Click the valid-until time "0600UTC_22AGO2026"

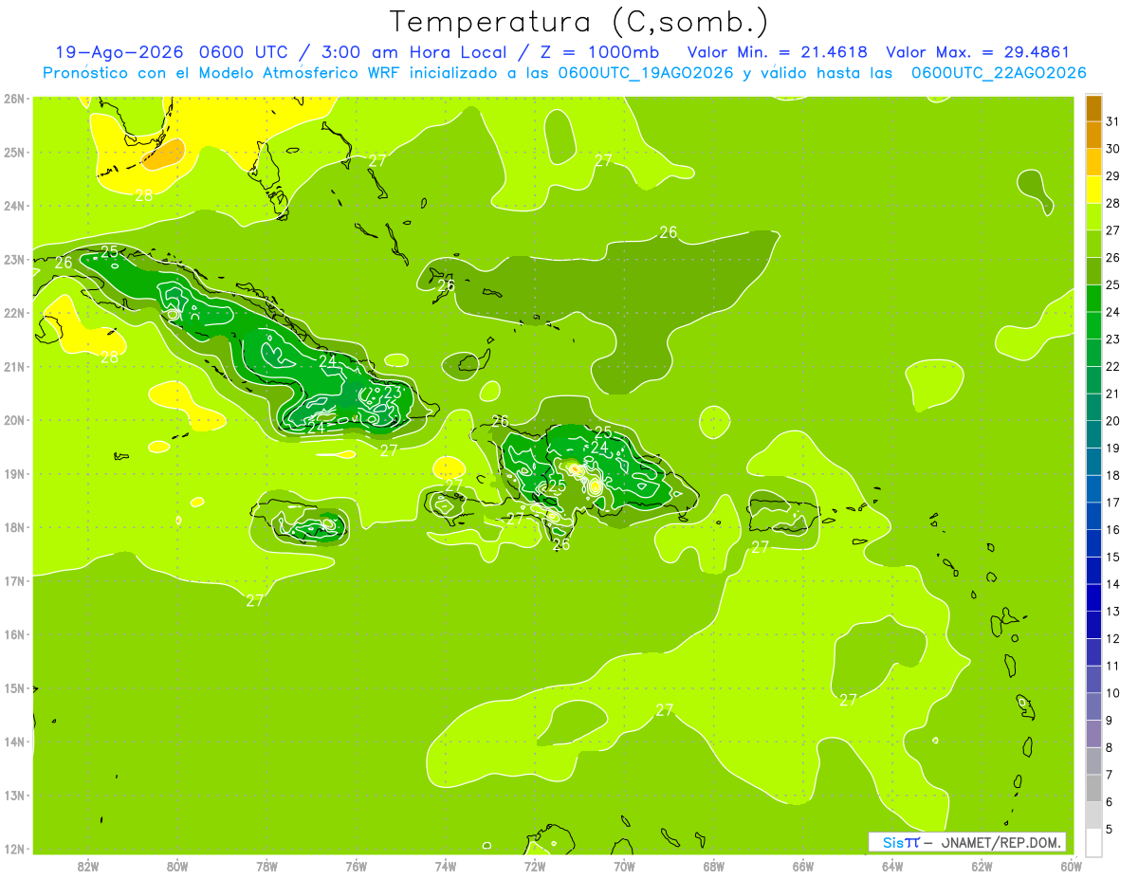tap(999, 73)
